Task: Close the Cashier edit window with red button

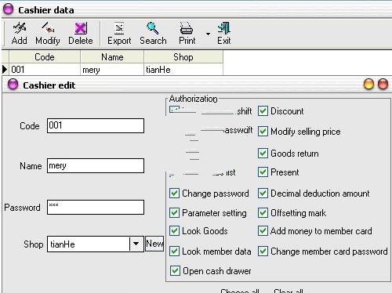Action: (383, 85)
